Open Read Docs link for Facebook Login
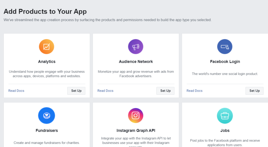The image size is (268, 147). (194, 91)
